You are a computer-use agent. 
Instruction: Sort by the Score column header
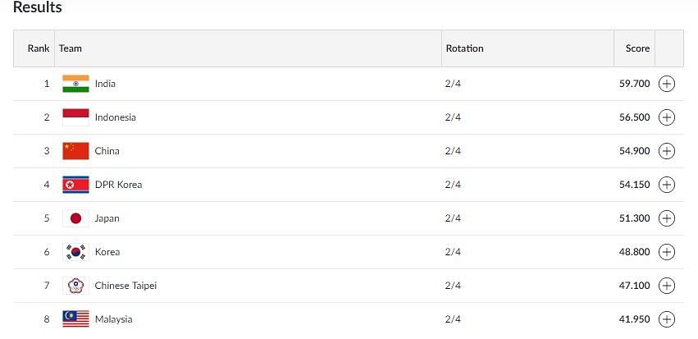pos(637,48)
